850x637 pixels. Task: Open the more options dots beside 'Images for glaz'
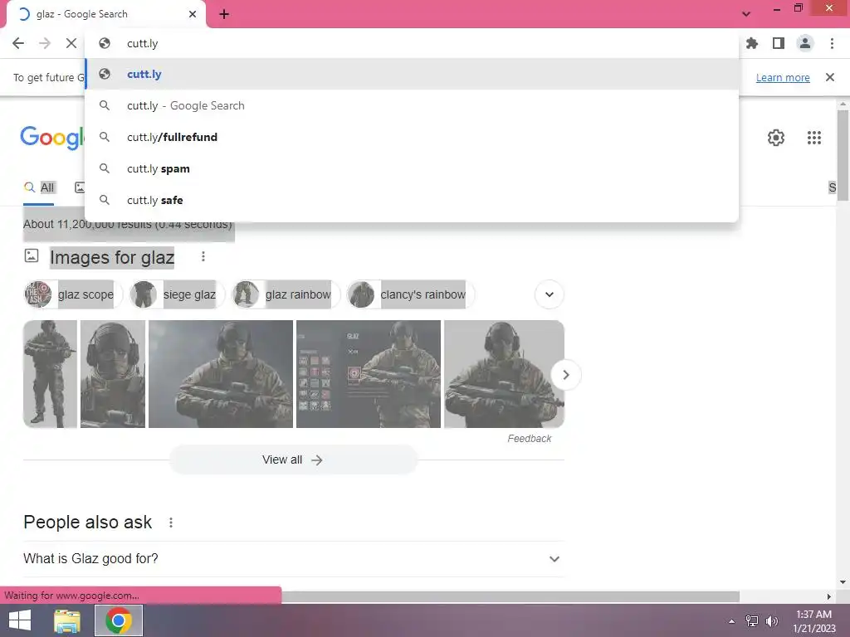[203, 256]
